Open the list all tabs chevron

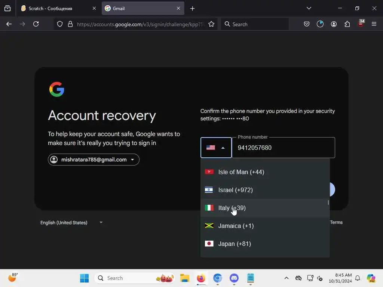pyautogui.click(x=309, y=8)
